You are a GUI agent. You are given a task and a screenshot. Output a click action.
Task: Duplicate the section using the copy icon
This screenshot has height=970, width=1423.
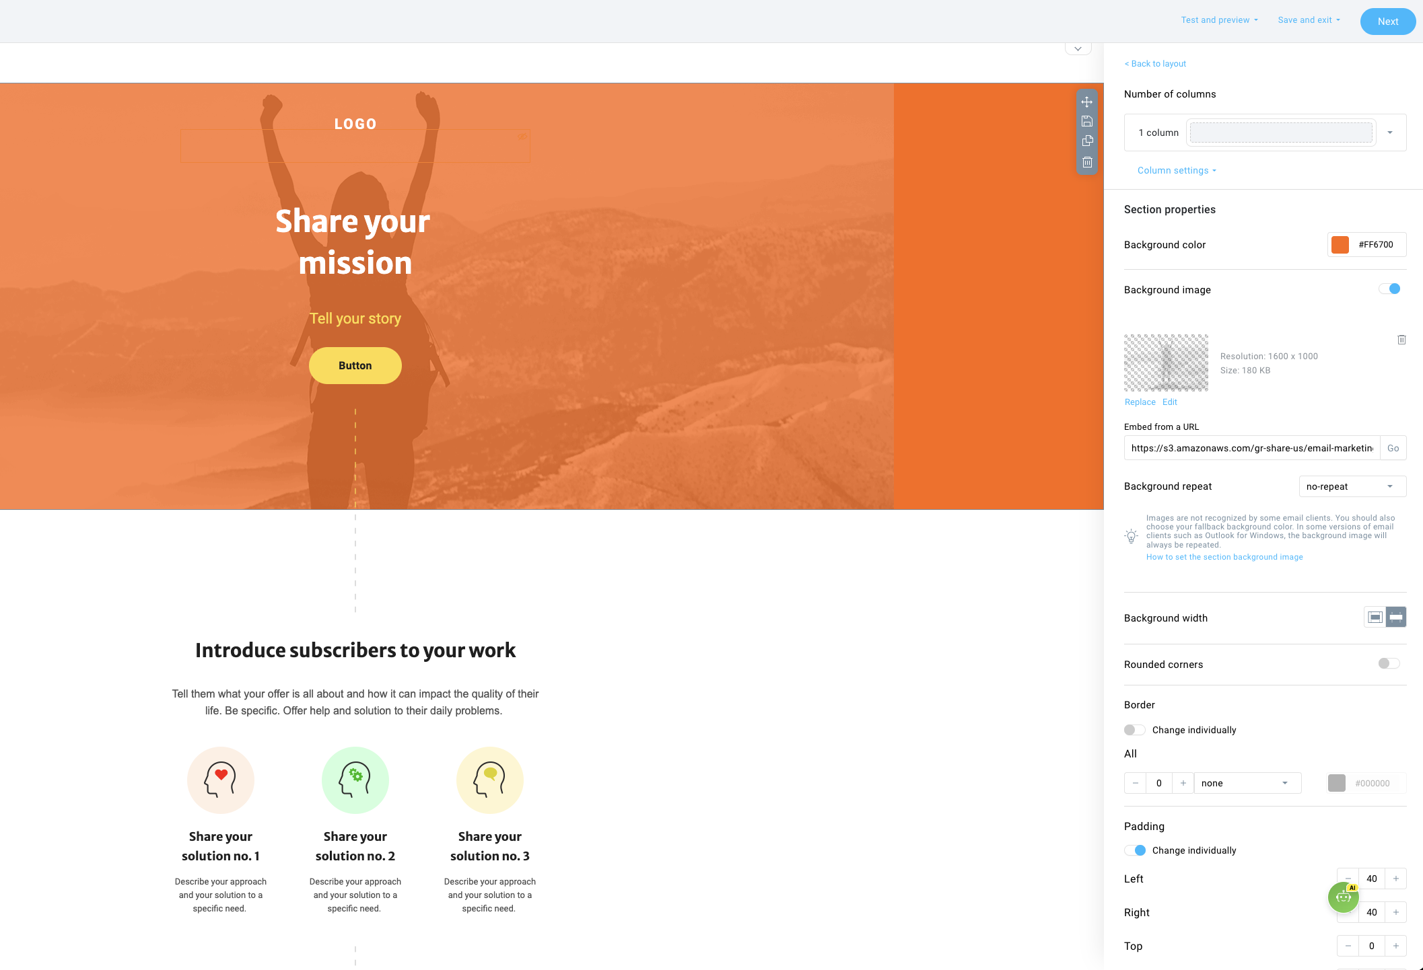pyautogui.click(x=1086, y=141)
